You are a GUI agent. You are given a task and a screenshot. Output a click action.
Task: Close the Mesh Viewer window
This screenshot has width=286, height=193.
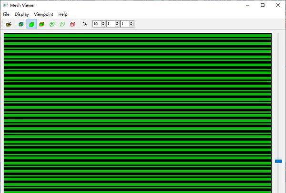pos(278,5)
